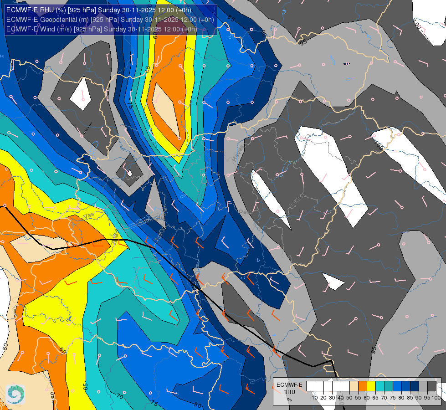
Task: Pick the teal 70–75 legend swatch
Action: (x=389, y=386)
